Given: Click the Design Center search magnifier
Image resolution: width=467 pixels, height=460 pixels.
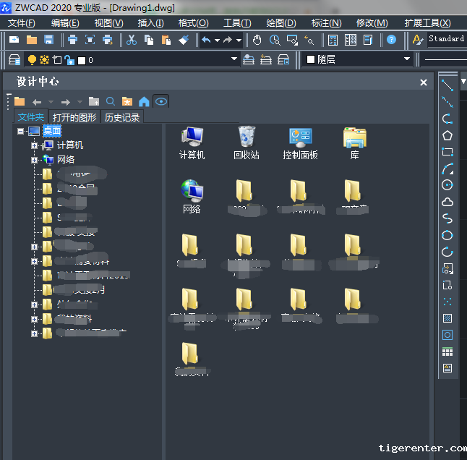Looking at the screenshot, I should point(110,101).
